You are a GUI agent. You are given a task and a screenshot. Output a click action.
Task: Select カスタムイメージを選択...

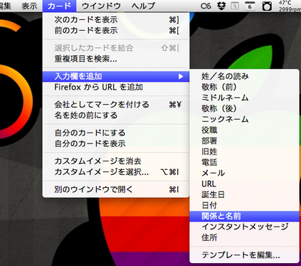pos(116,172)
